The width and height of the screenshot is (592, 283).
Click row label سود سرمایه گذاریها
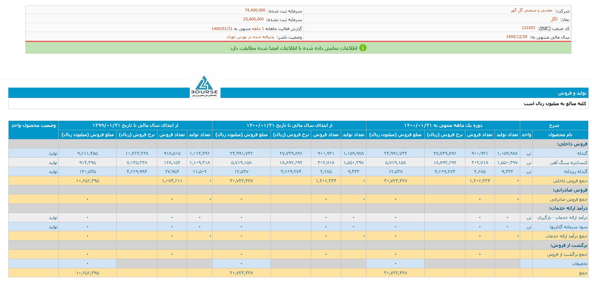pyautogui.click(x=569, y=227)
